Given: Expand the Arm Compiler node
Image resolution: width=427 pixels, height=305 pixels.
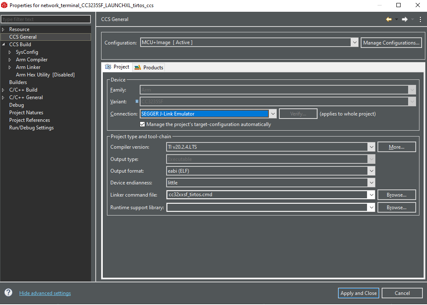Looking at the screenshot, I should pos(10,60).
